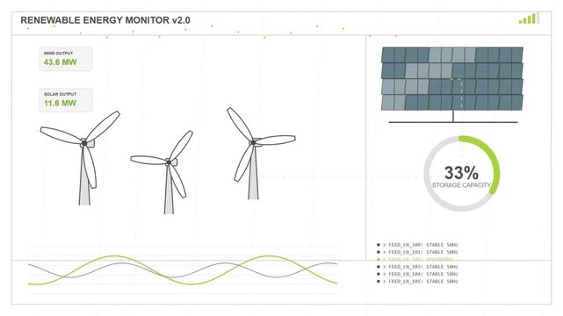The image size is (563, 316).
Task: Open the Solar Output 11.6 MW card
Action: click(x=66, y=100)
